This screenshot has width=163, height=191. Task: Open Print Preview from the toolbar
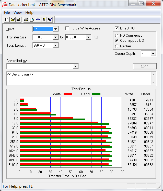pyautogui.click(x=32, y=19)
